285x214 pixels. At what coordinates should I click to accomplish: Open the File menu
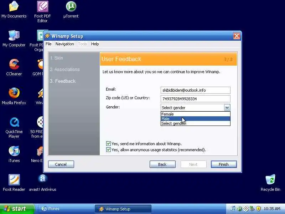tap(48, 44)
